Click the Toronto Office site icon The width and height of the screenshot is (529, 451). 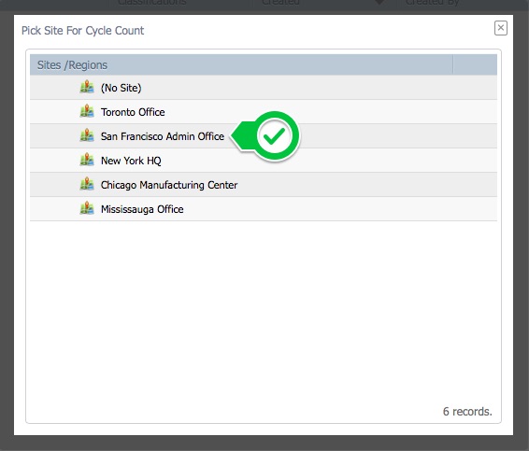pyautogui.click(x=87, y=111)
